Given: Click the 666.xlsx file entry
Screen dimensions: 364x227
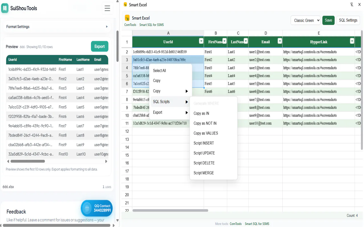Looking at the screenshot, I should [x=8, y=187].
